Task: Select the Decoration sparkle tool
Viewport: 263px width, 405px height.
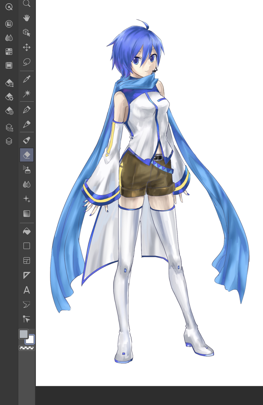Action: (x=27, y=199)
